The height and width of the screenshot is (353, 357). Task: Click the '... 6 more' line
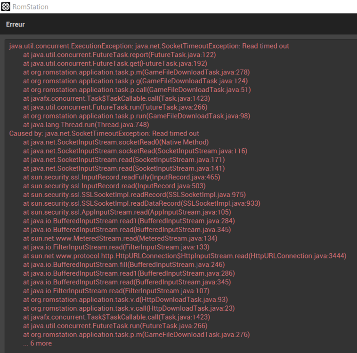pyautogui.click(x=37, y=344)
